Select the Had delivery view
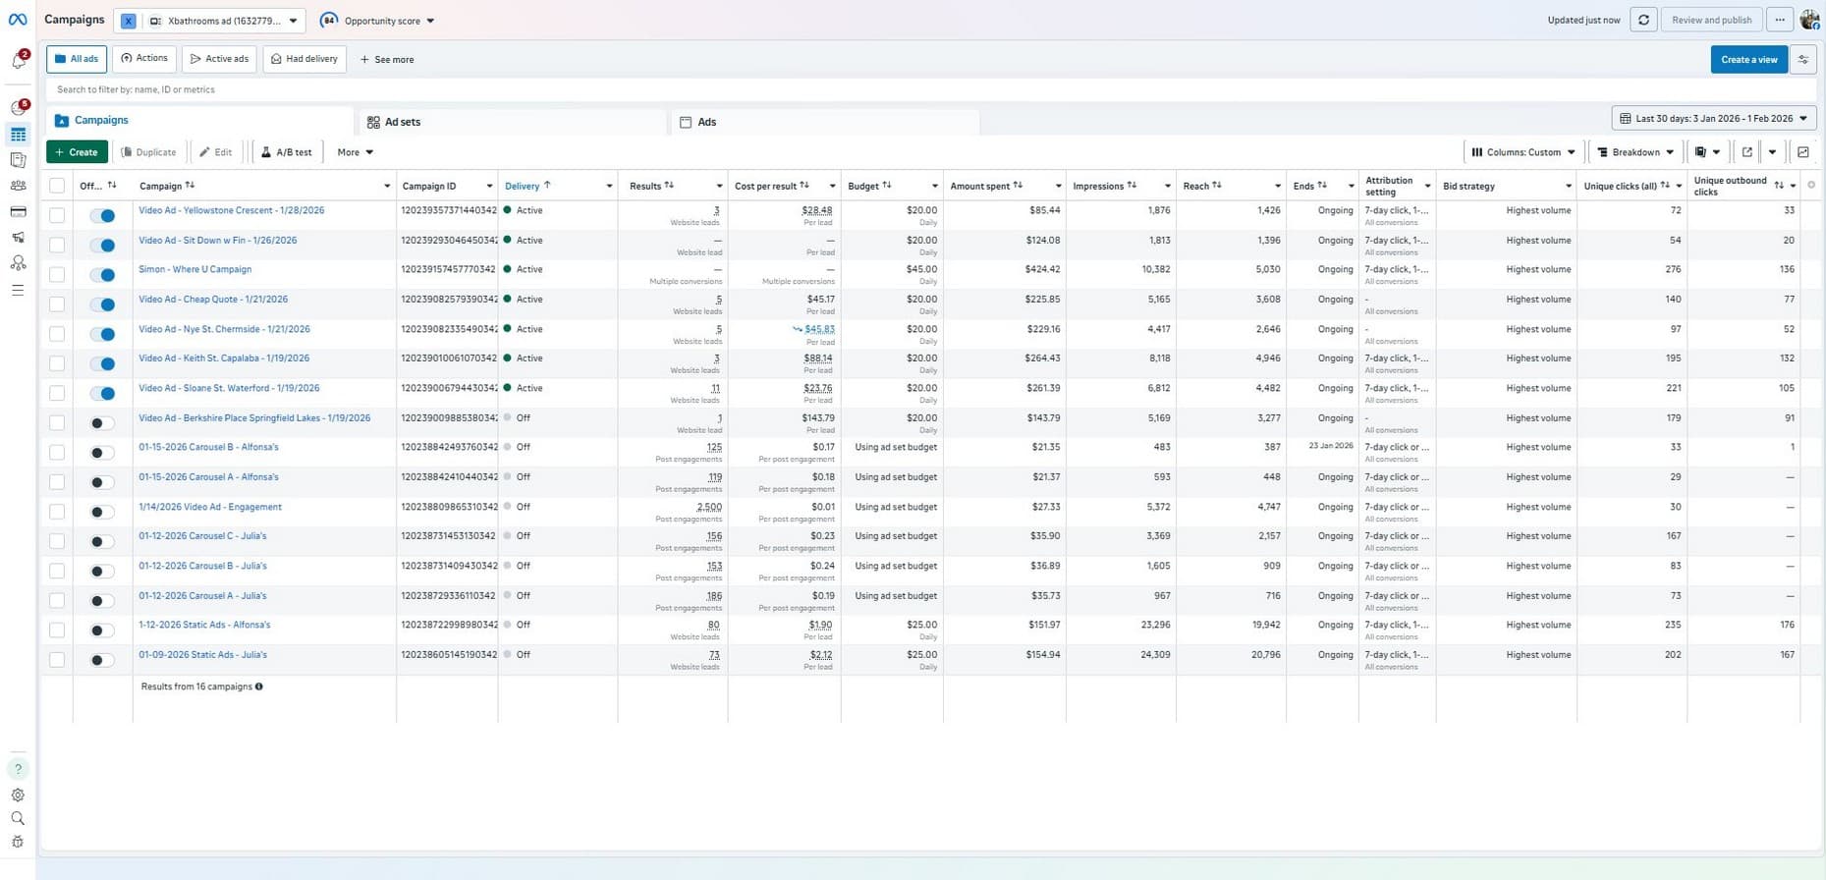The image size is (1826, 880). click(304, 59)
